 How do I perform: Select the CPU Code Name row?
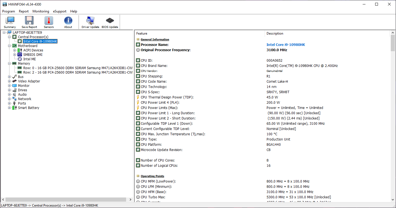[262, 82]
